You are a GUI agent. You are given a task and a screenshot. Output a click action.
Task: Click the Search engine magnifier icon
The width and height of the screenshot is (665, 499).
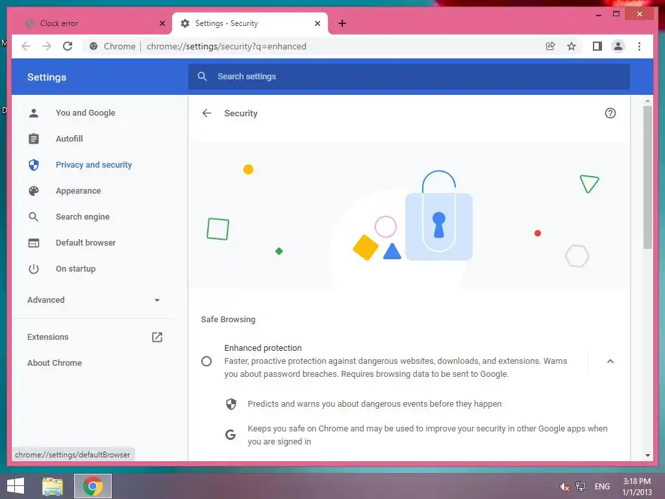(x=34, y=217)
